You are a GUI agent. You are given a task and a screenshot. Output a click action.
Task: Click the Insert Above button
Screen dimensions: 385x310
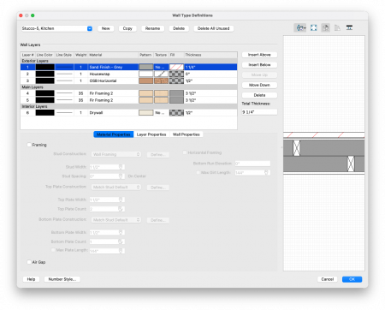click(x=259, y=55)
